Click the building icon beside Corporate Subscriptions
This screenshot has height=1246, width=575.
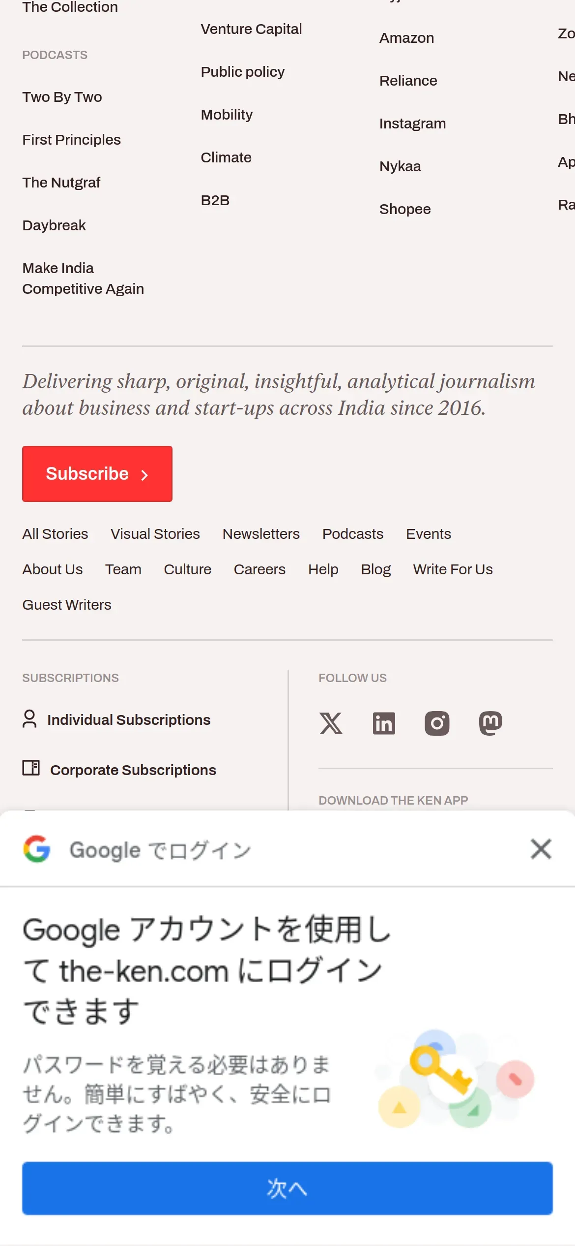[31, 768]
